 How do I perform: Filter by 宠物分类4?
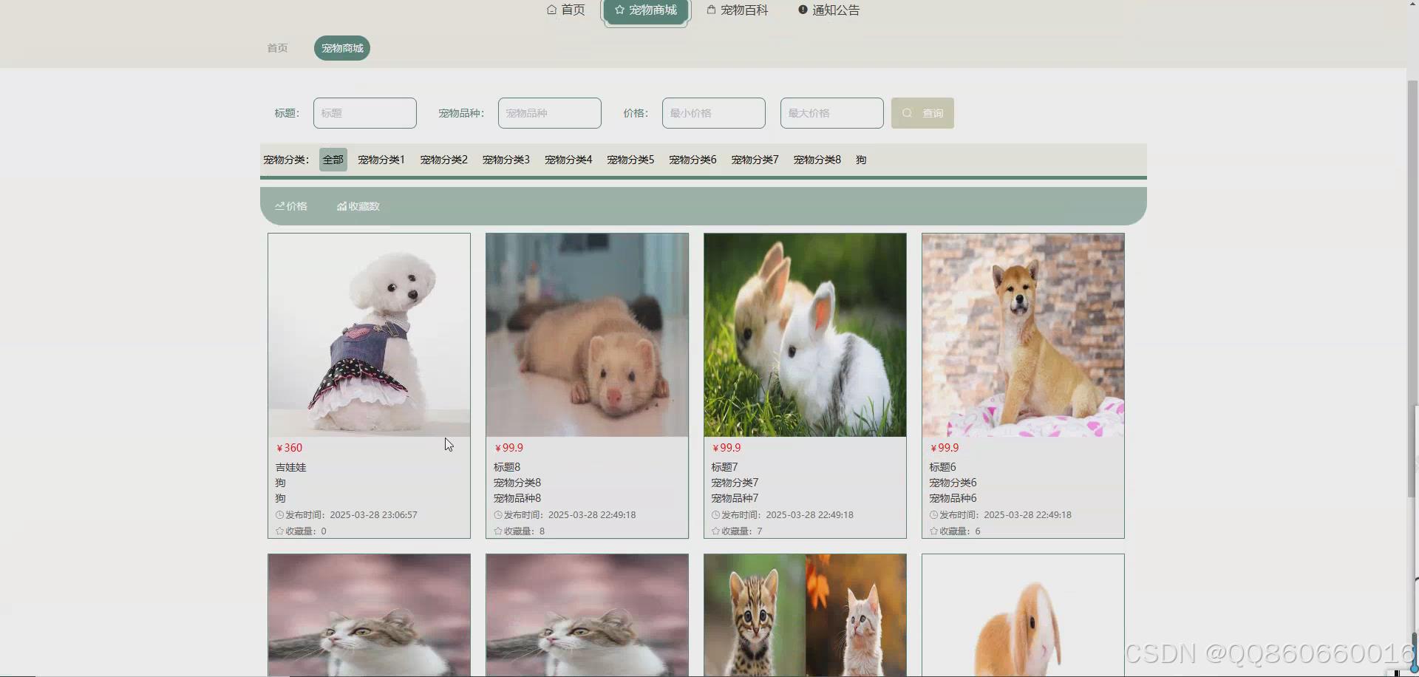click(568, 160)
